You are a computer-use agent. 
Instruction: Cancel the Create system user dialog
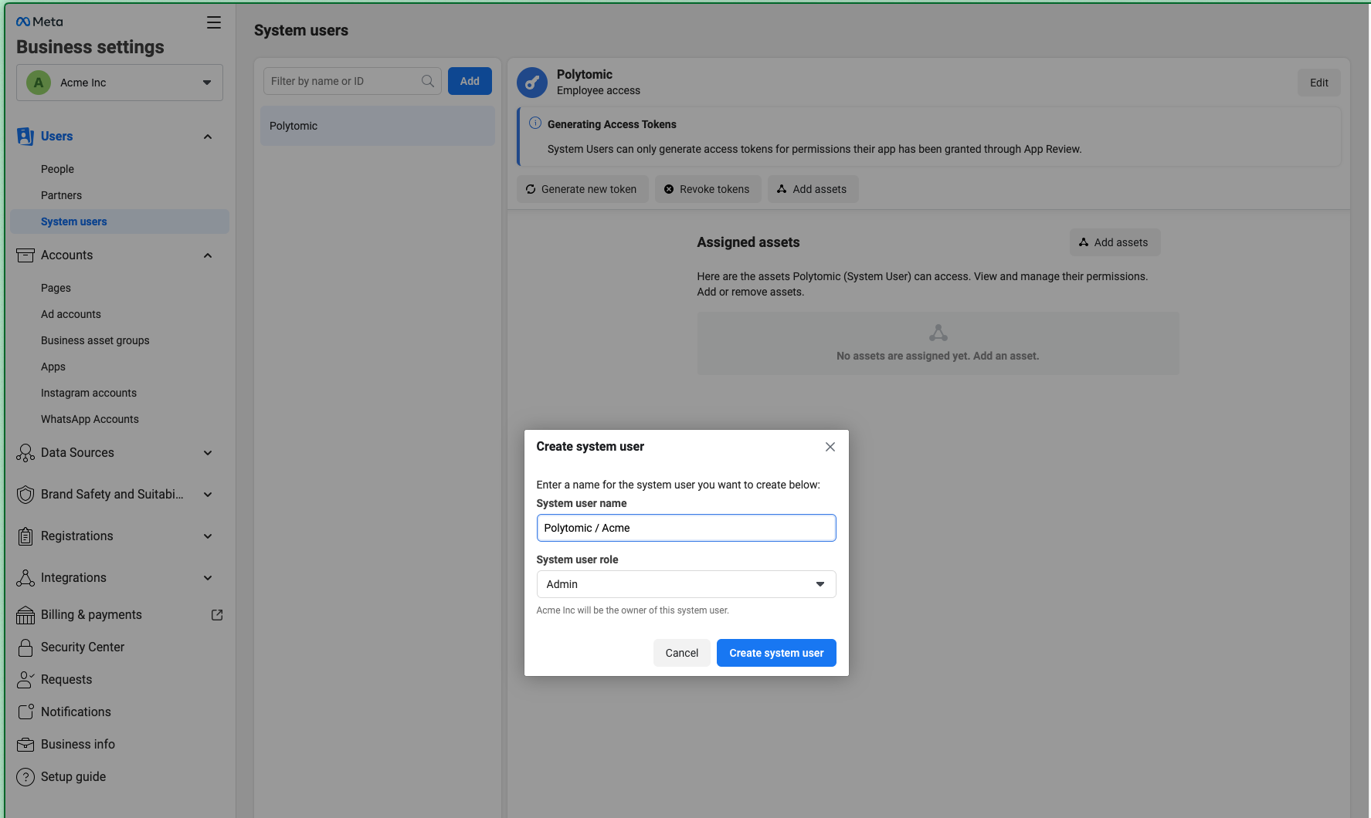click(x=682, y=653)
